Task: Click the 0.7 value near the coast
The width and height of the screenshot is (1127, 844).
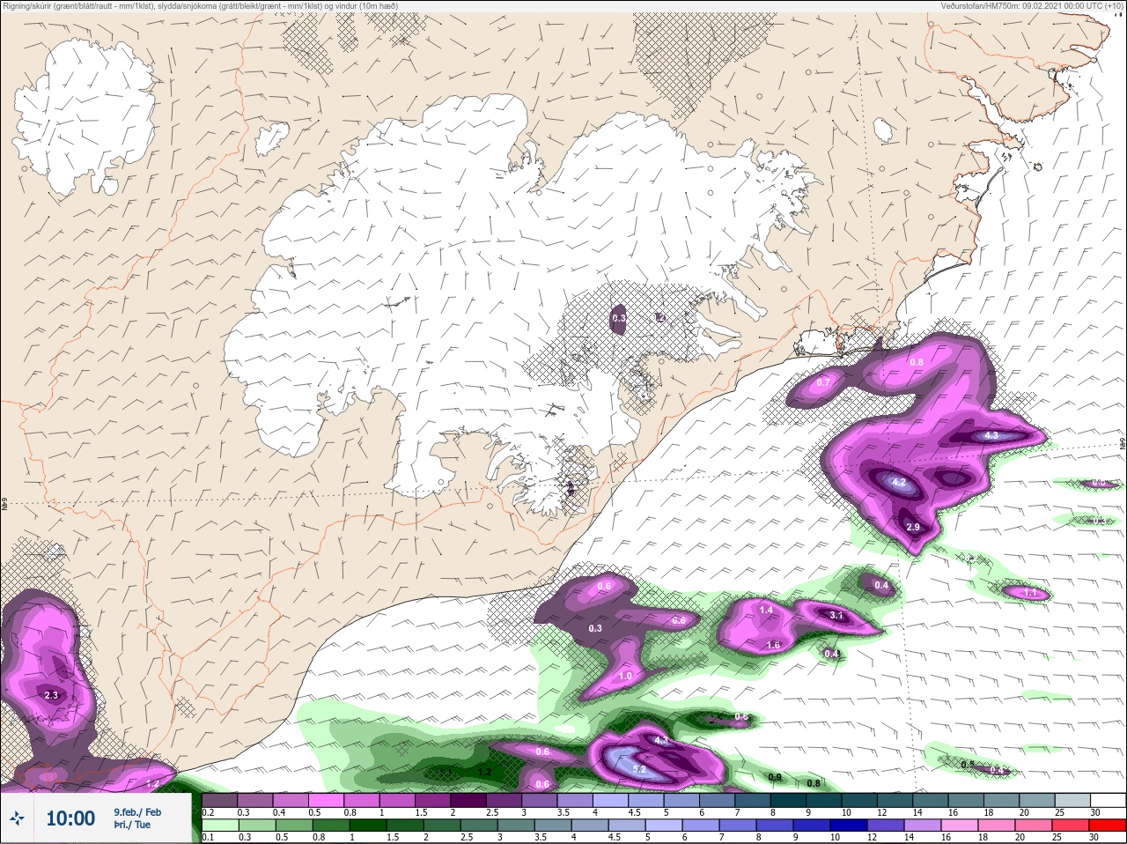Action: click(823, 382)
